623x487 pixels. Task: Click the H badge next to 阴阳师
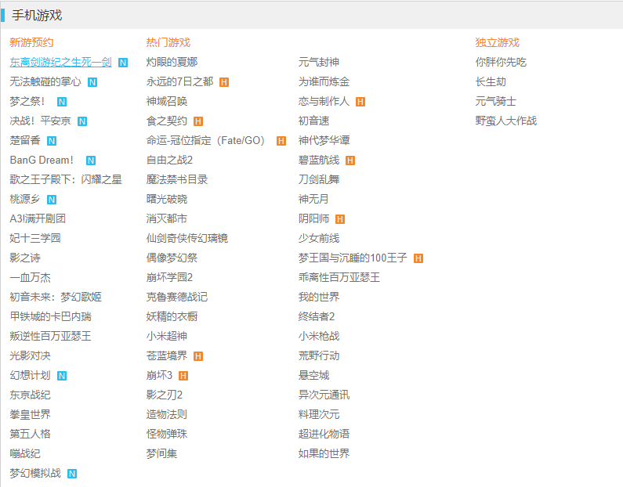tap(340, 219)
